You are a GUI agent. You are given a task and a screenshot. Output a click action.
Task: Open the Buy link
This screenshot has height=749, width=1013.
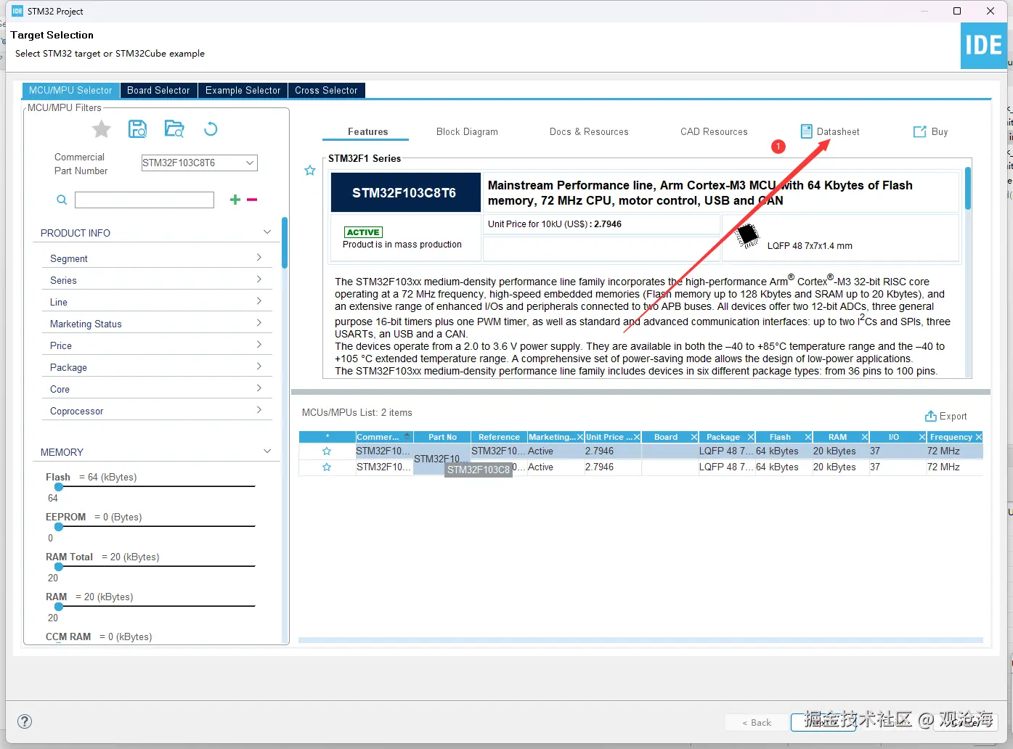(x=930, y=131)
